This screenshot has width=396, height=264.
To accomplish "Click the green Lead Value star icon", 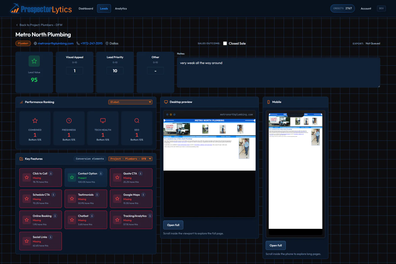I will point(34,61).
